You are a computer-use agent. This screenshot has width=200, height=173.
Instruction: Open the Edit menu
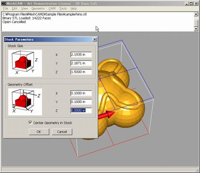coord(15,8)
